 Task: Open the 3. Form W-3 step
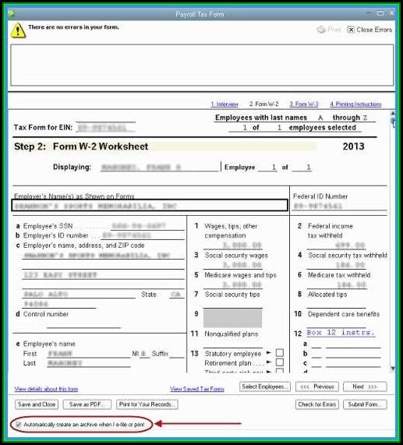[x=304, y=104]
